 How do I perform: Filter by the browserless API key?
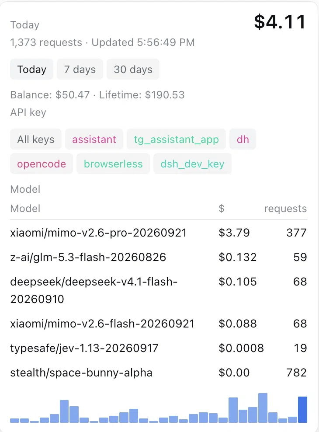(113, 164)
